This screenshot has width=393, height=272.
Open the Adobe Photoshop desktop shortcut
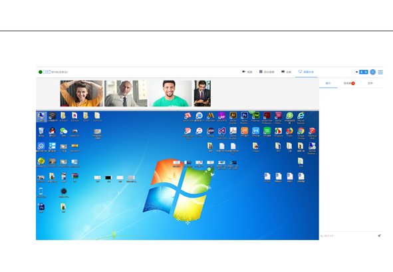coord(244,117)
